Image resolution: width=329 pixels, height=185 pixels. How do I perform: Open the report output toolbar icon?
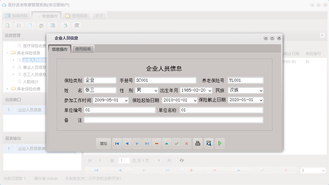[19, 25]
